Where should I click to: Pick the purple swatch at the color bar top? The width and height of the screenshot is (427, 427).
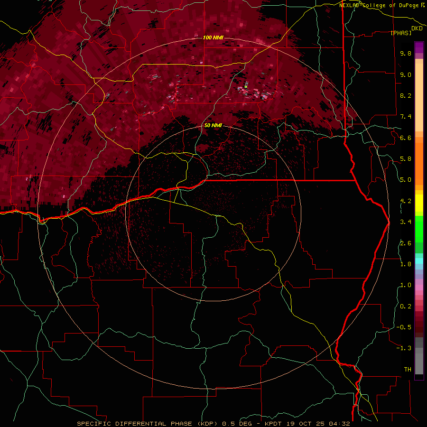[419, 47]
